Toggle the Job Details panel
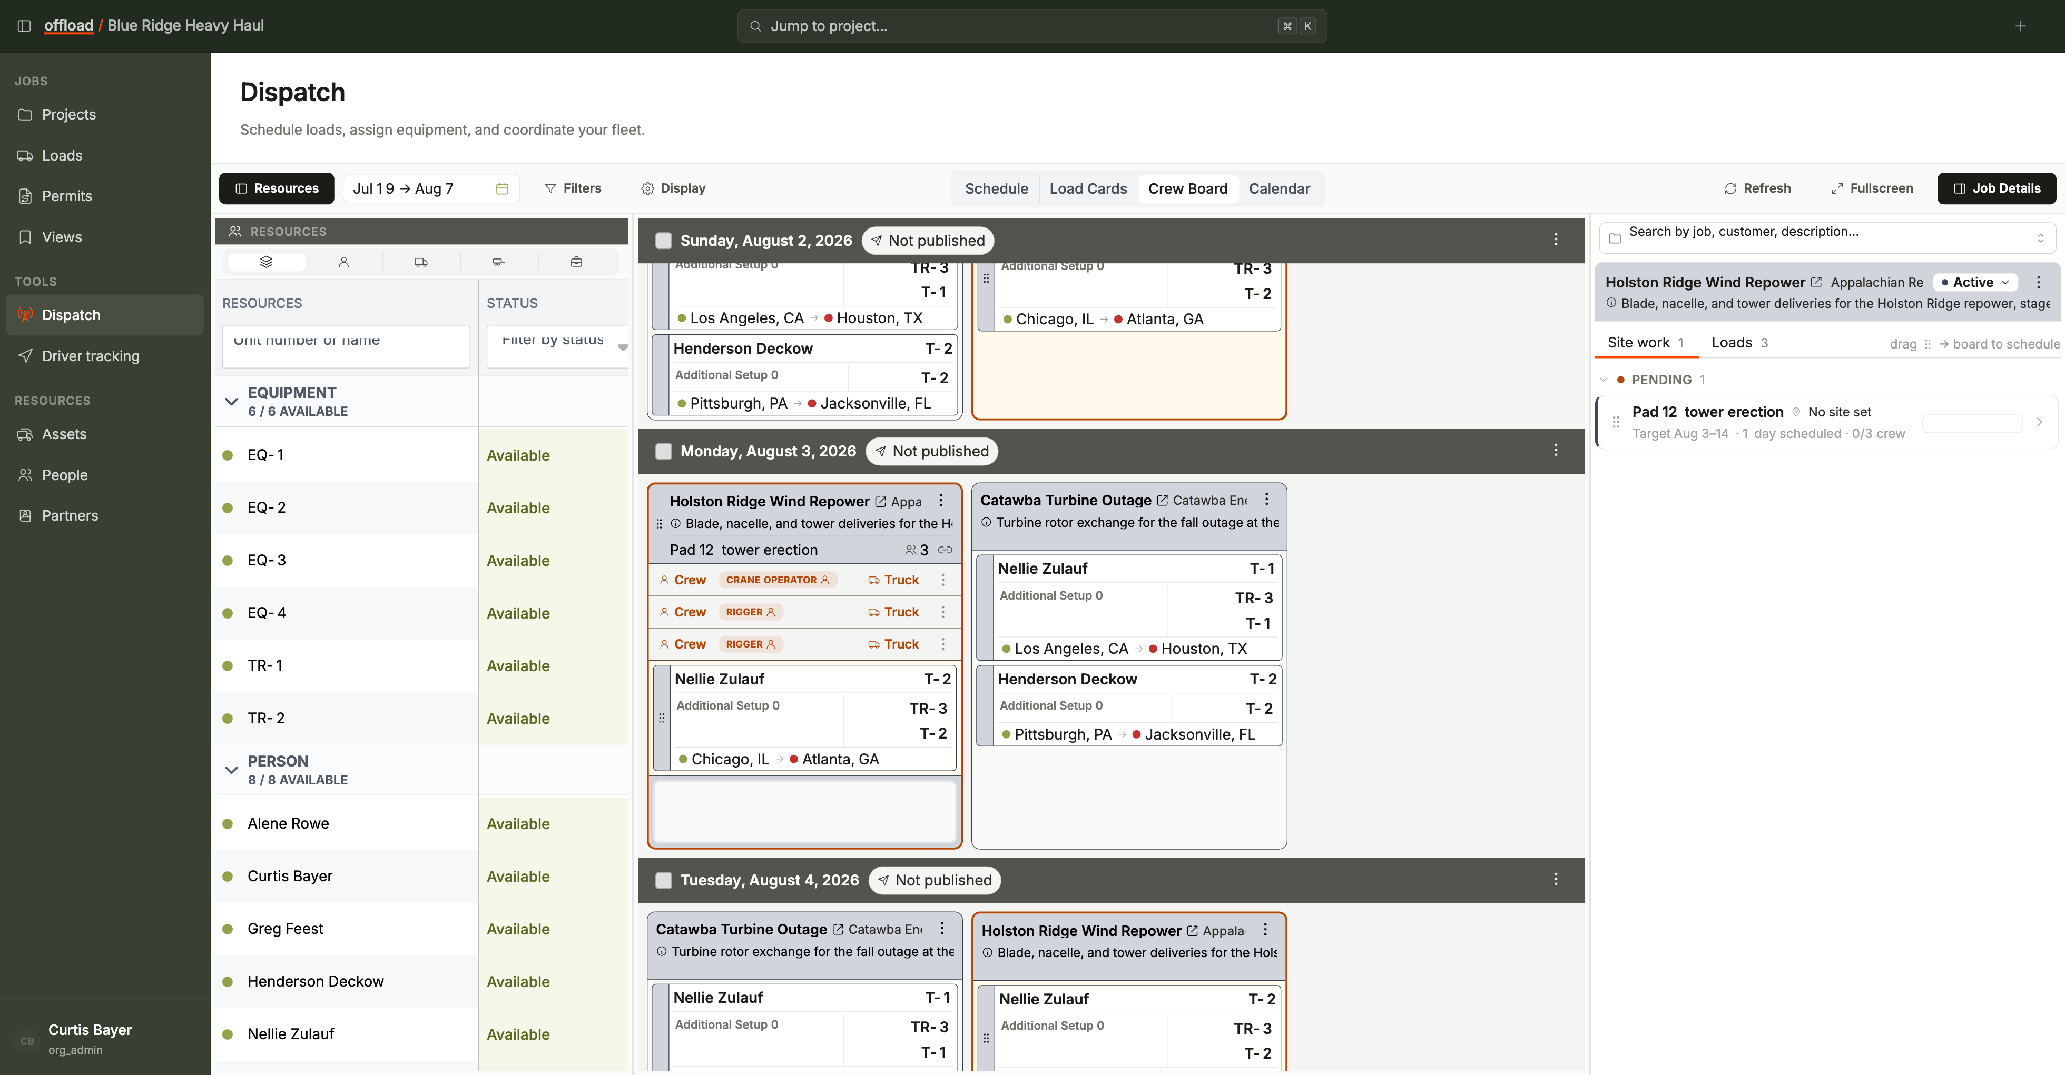2065x1075 pixels. pyautogui.click(x=1996, y=188)
